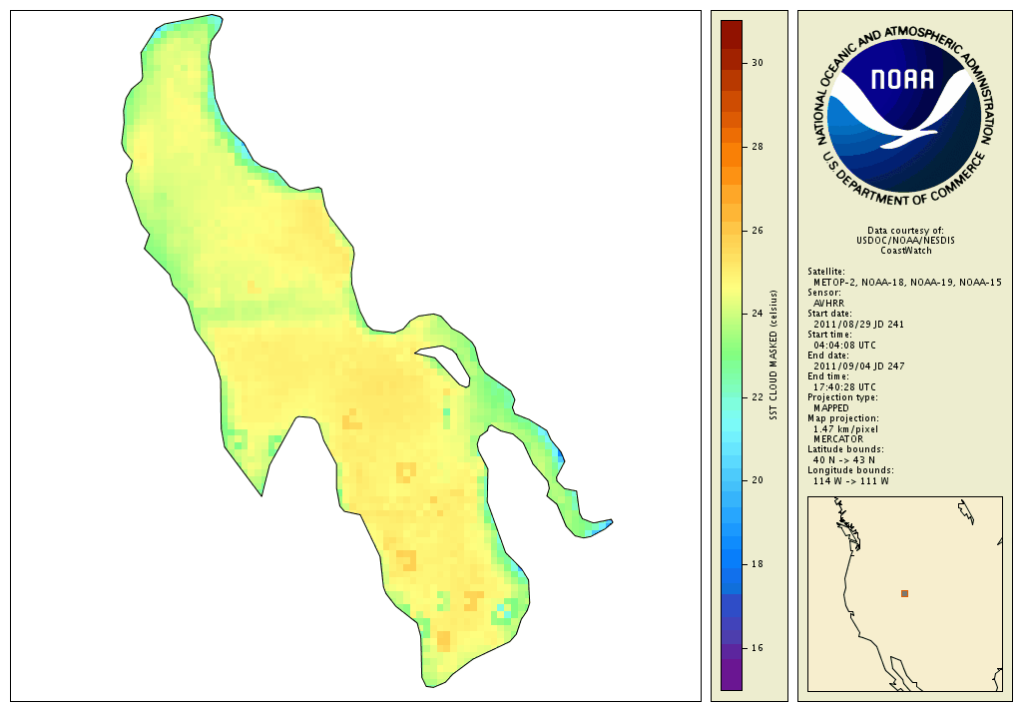Click the '04:04:08 UTC' value
This screenshot has height=711, width=1022.
[x=844, y=346]
